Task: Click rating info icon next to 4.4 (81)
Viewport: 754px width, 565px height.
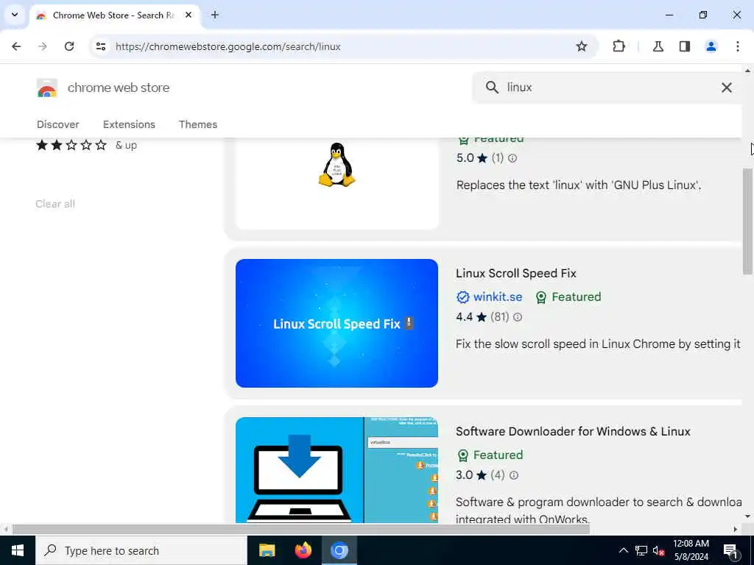Action: (518, 317)
